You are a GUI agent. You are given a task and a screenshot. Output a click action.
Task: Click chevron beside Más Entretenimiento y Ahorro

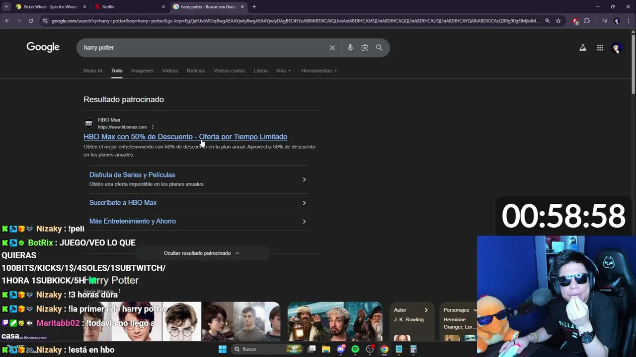304,221
